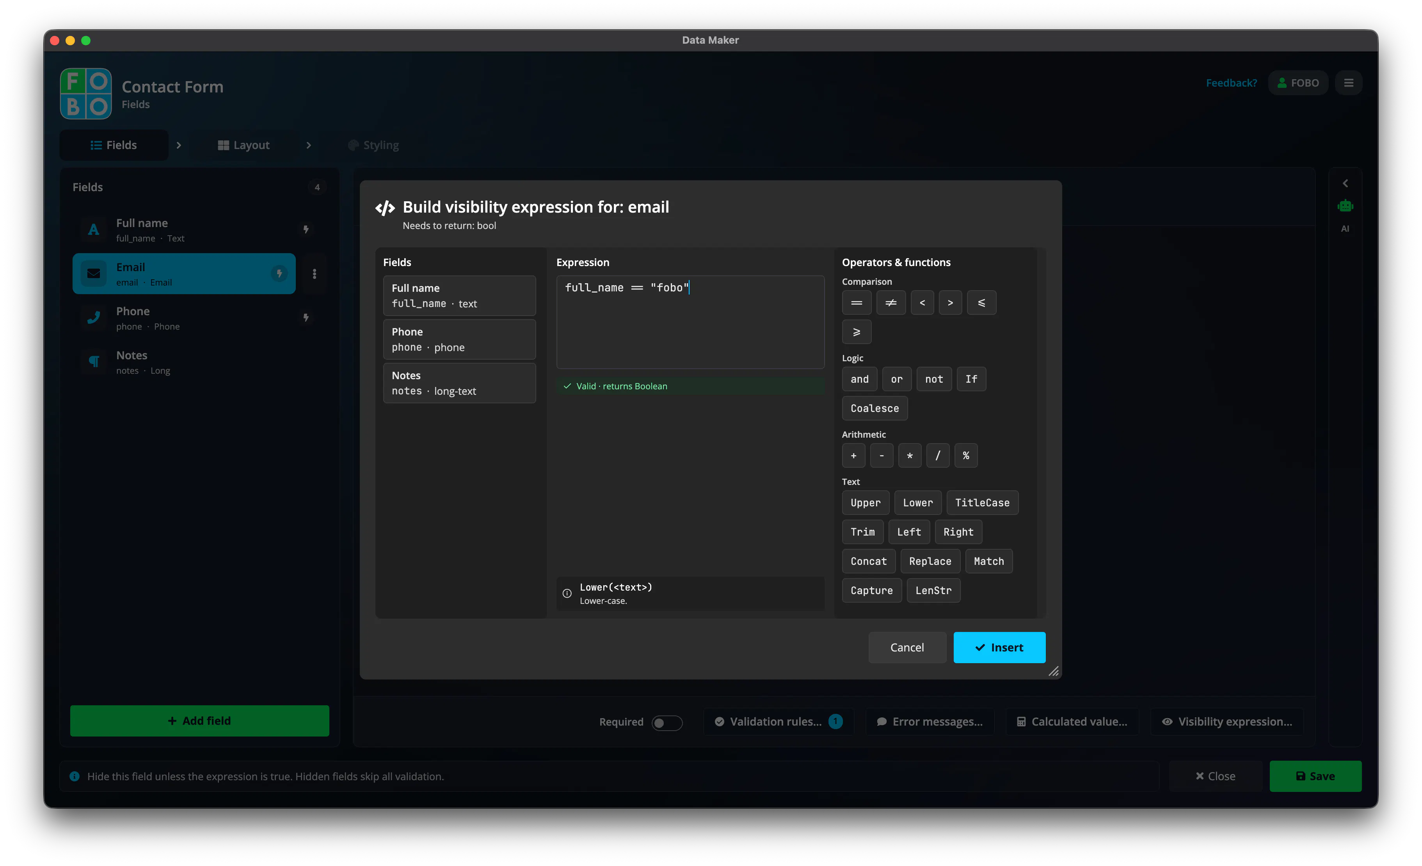Insert the Phone field into expression
The width and height of the screenshot is (1422, 866).
[x=459, y=339]
